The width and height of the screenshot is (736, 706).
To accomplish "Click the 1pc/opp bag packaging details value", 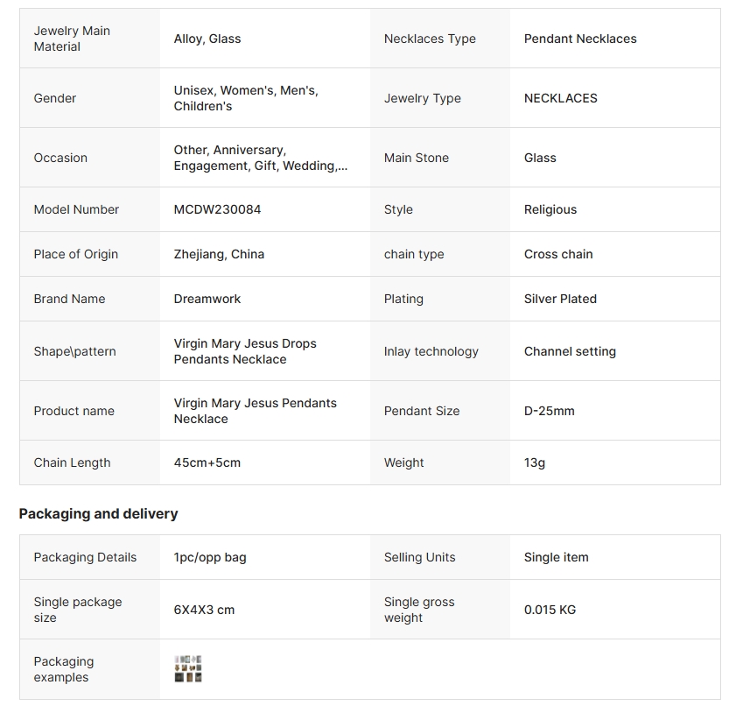I will click(210, 558).
